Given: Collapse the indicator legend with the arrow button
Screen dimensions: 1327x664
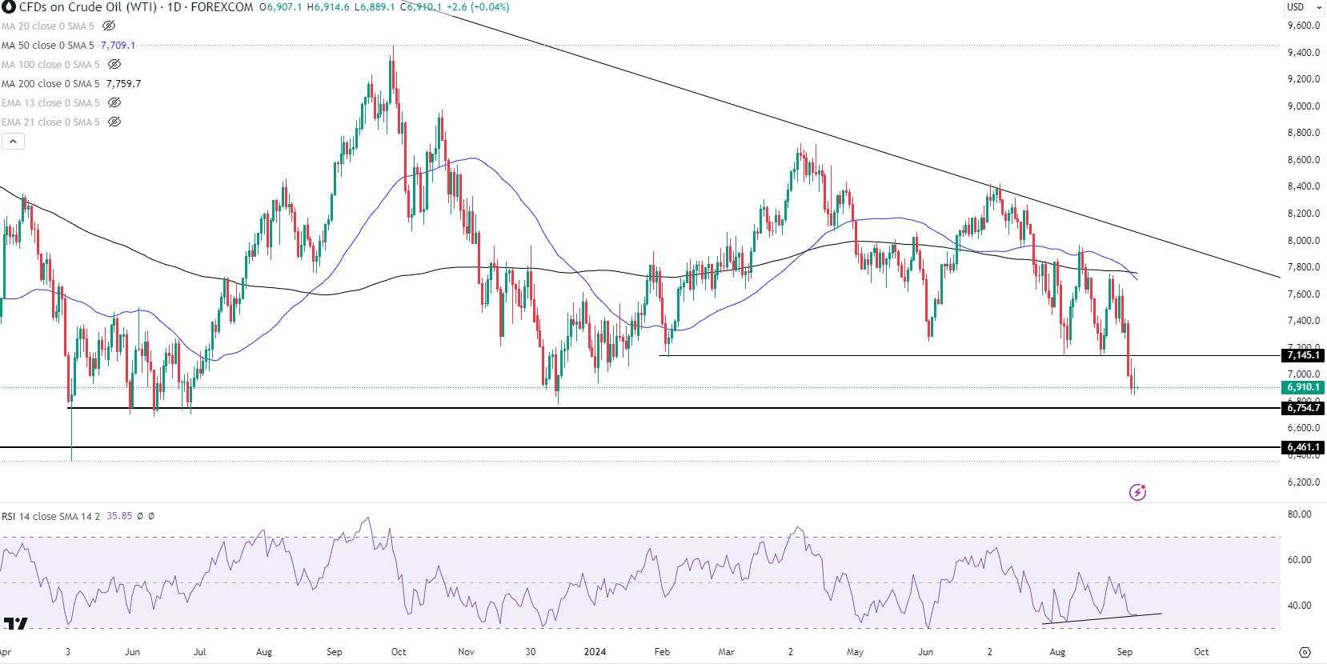Looking at the screenshot, I should pos(14,142).
